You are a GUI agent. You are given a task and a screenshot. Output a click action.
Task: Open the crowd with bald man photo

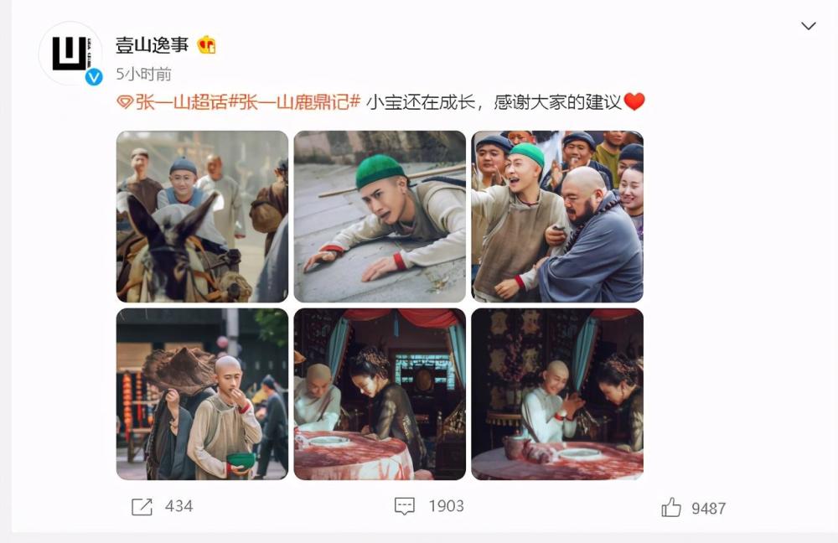coord(557,216)
